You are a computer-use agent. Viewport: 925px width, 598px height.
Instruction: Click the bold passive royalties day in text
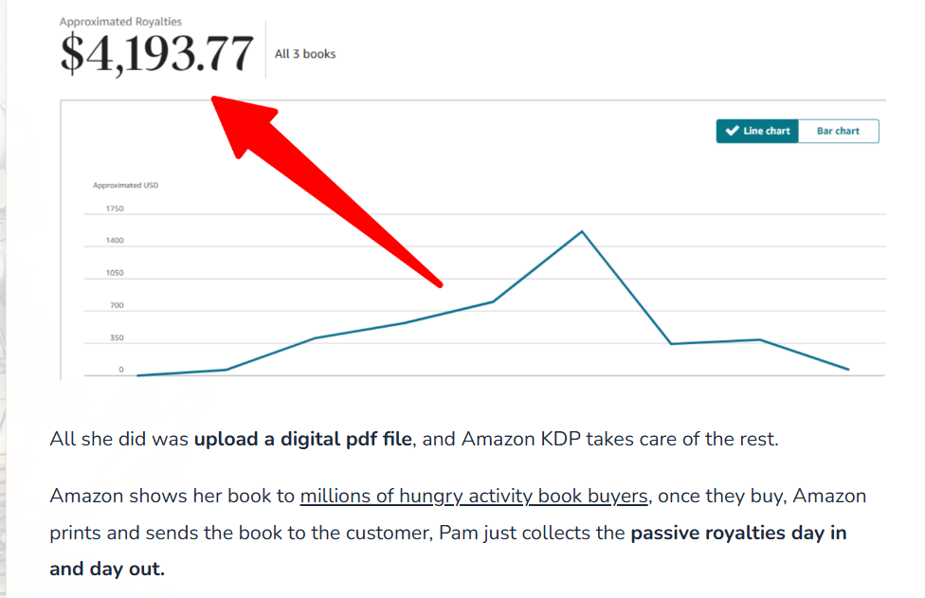point(738,533)
